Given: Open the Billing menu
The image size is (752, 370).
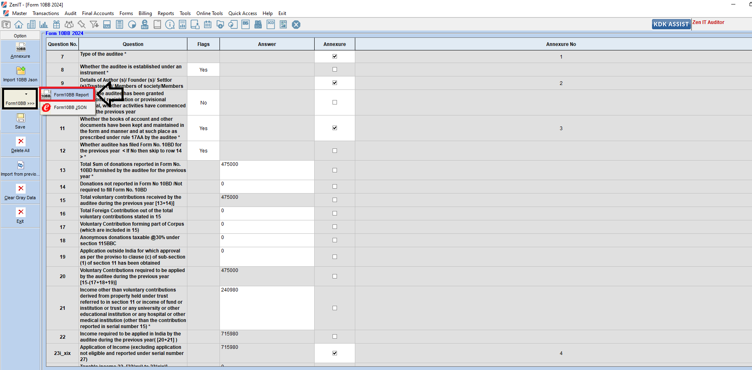Looking at the screenshot, I should [x=145, y=13].
